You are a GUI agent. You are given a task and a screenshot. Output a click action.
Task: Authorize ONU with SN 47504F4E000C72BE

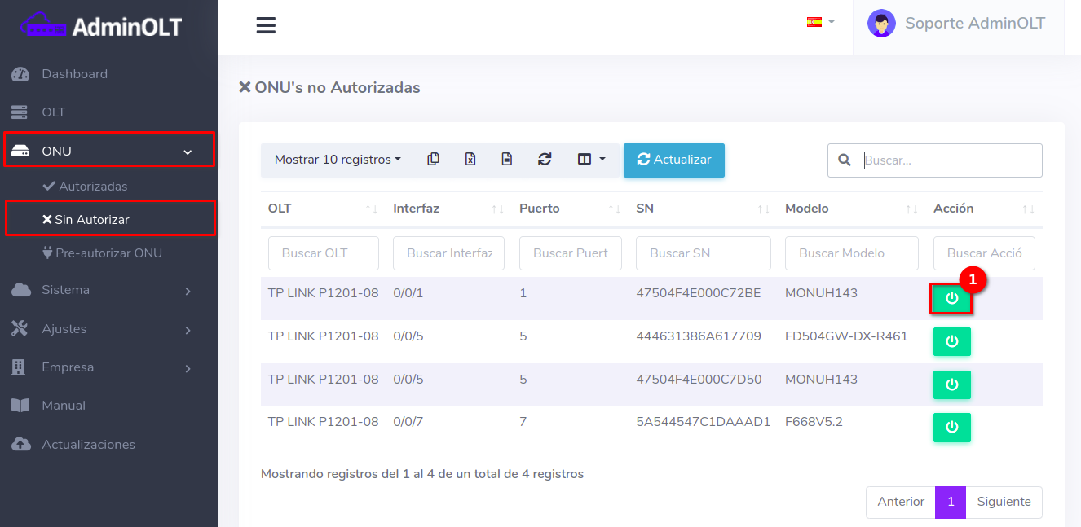[951, 299]
